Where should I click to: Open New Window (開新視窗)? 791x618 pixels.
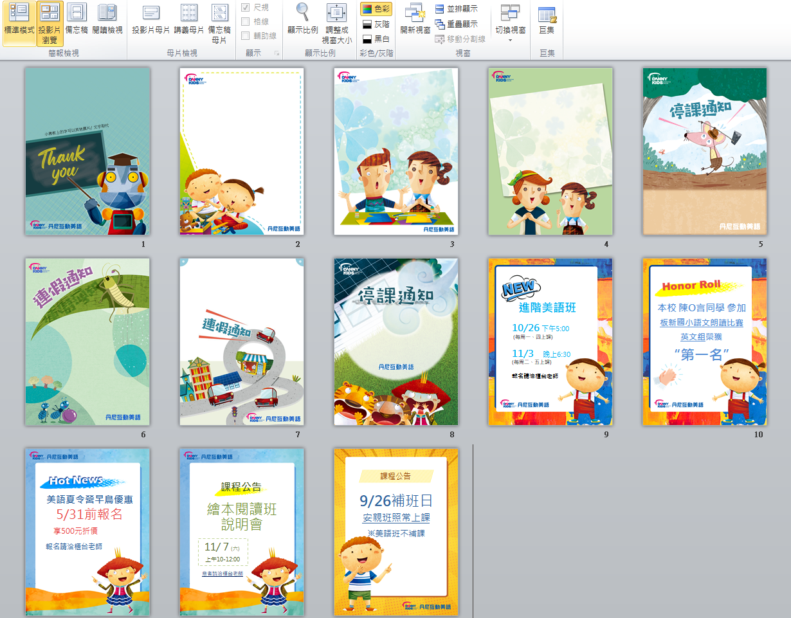[415, 19]
